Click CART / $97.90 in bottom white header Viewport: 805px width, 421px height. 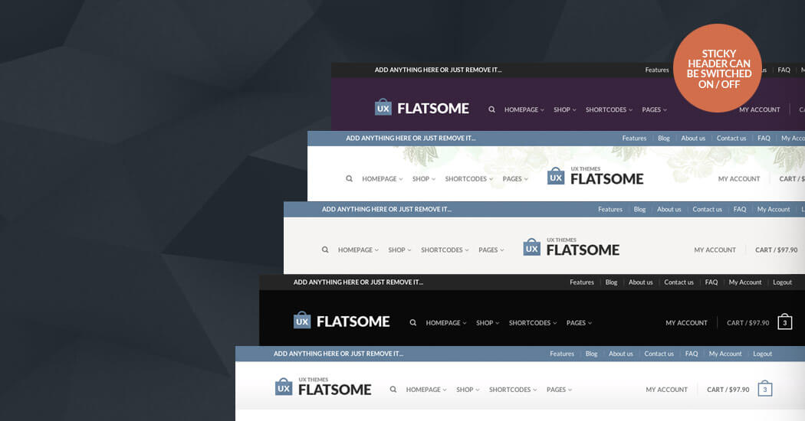[728, 390]
